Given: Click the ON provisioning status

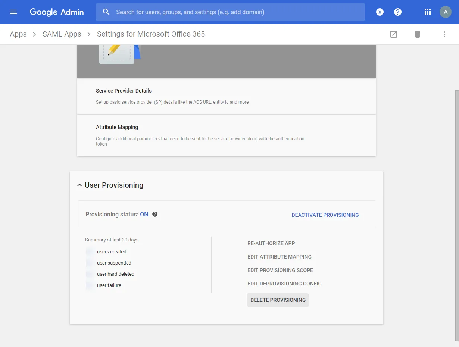Looking at the screenshot, I should [x=144, y=215].
